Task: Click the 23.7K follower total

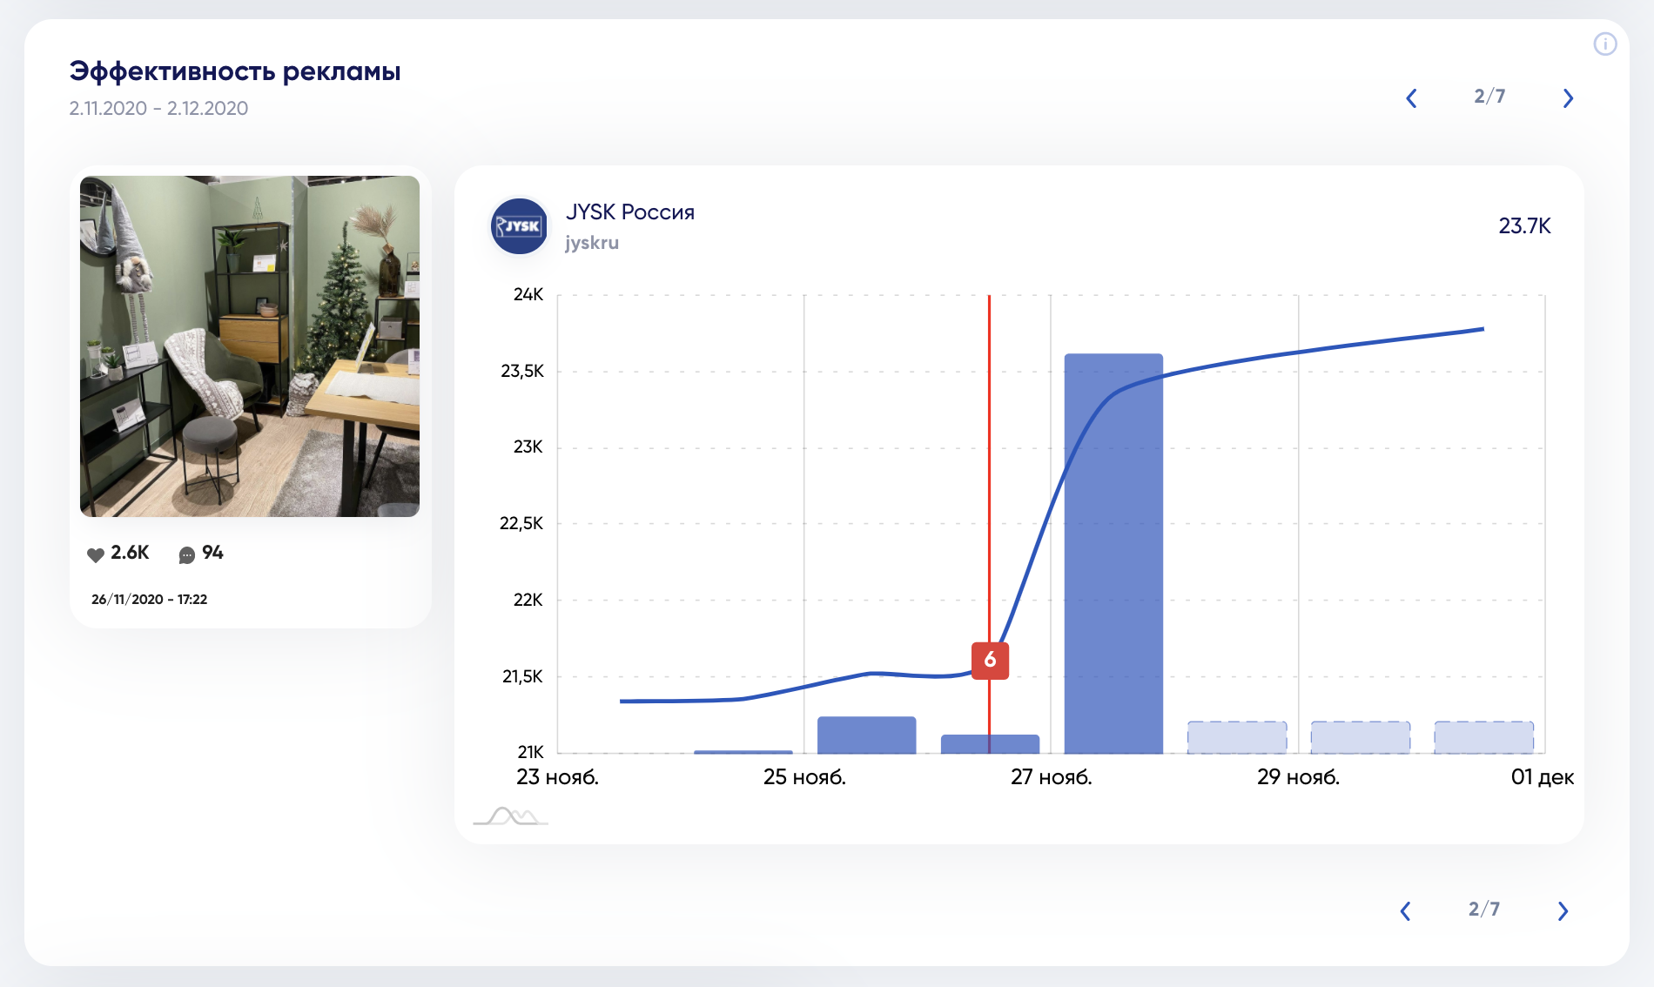Action: pos(1524,226)
